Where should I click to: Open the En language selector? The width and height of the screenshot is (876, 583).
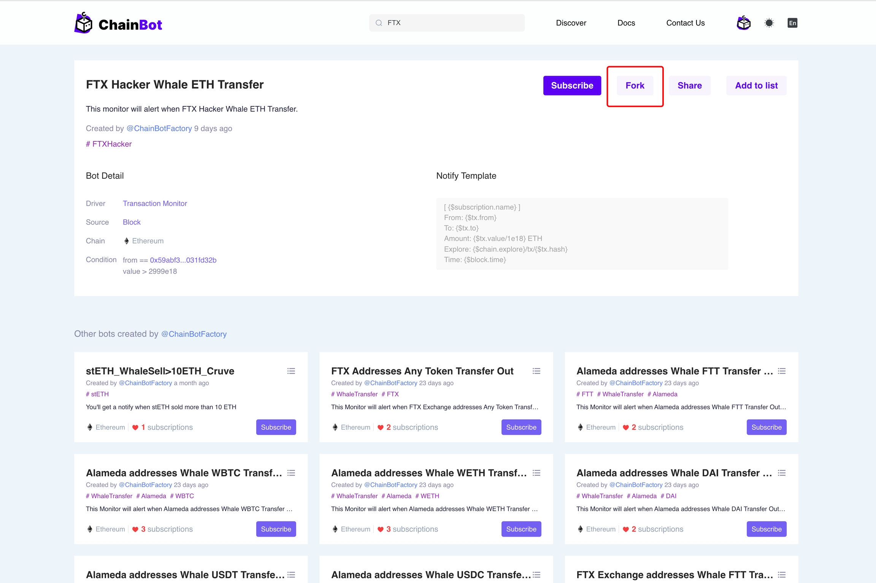pyautogui.click(x=792, y=23)
